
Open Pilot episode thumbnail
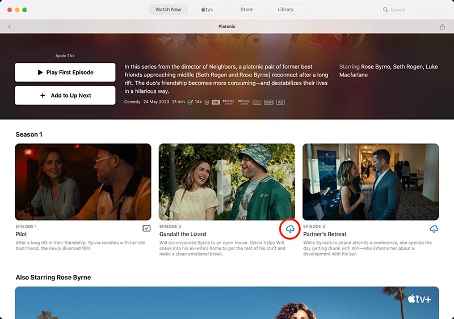point(83,182)
